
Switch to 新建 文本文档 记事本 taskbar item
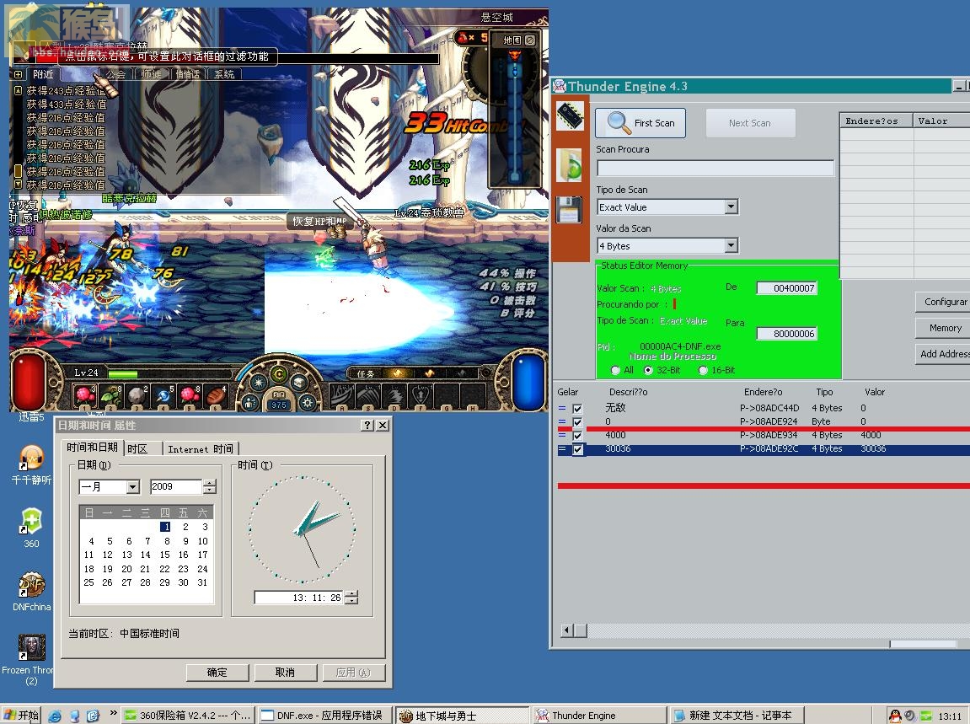tap(737, 716)
